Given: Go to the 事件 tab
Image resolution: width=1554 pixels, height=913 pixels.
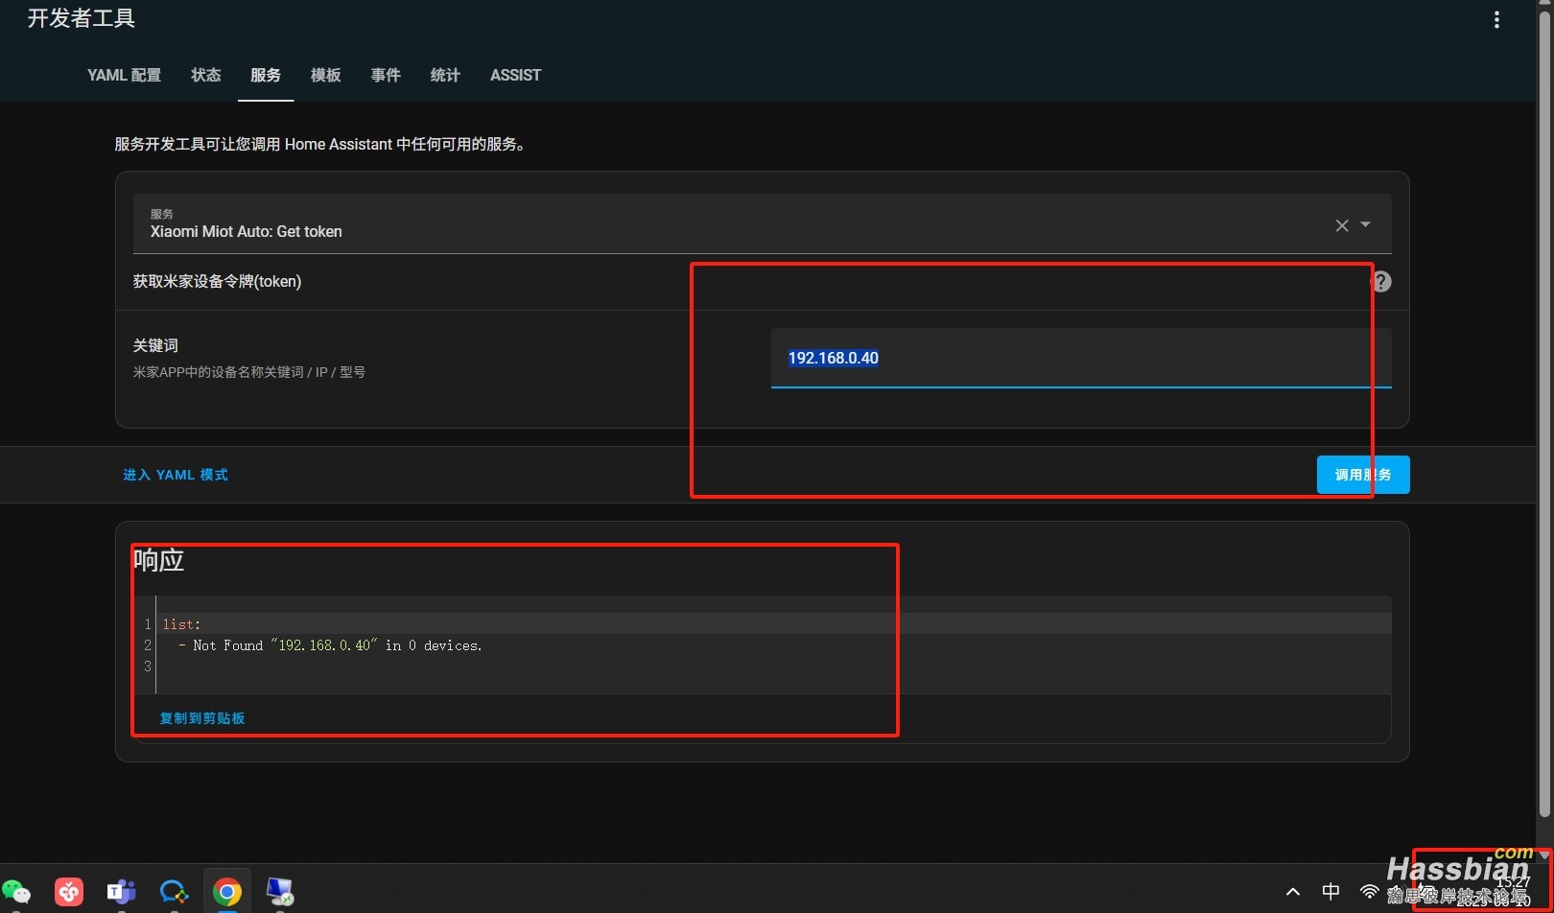Looking at the screenshot, I should (x=386, y=75).
